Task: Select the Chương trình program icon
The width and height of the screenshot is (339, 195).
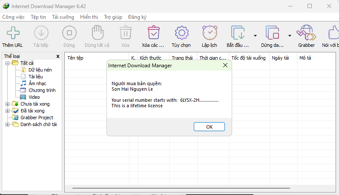Action: (x=23, y=90)
